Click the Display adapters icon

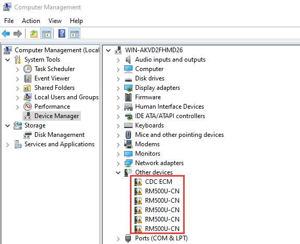[128, 88]
